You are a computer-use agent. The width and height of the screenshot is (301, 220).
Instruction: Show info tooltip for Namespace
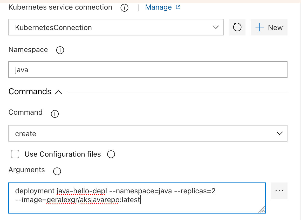pyautogui.click(x=60, y=50)
